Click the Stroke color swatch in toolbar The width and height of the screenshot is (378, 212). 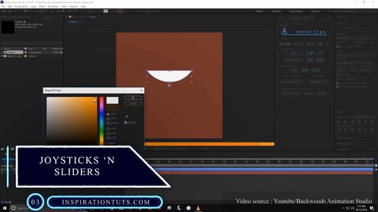(120, 11)
